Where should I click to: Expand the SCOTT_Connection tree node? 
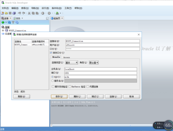(3, 30)
